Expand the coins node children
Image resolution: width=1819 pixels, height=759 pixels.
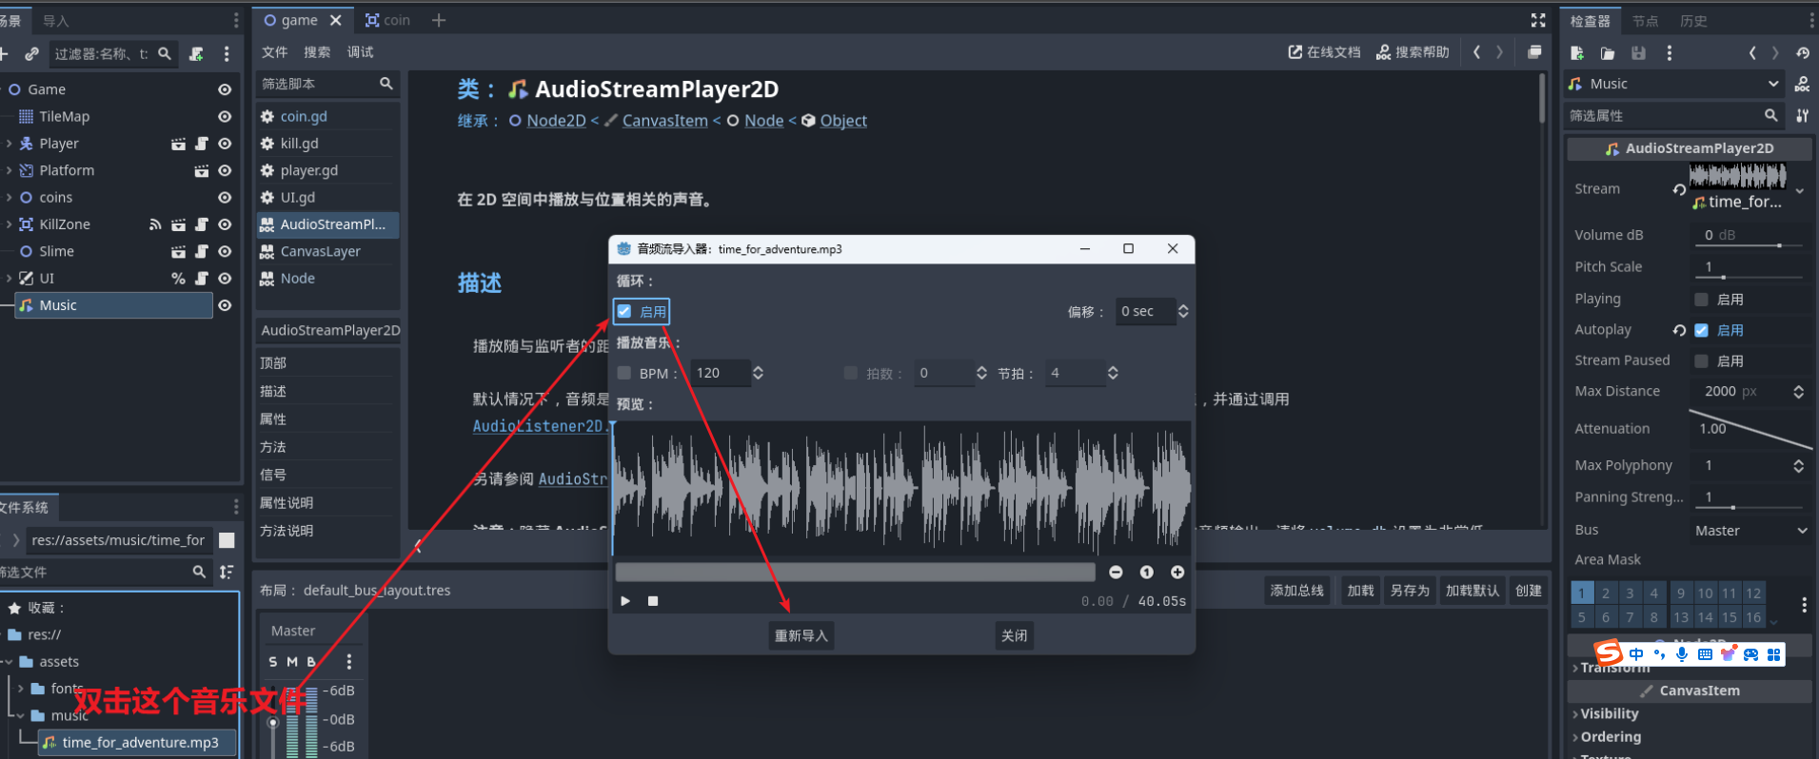coord(9,198)
